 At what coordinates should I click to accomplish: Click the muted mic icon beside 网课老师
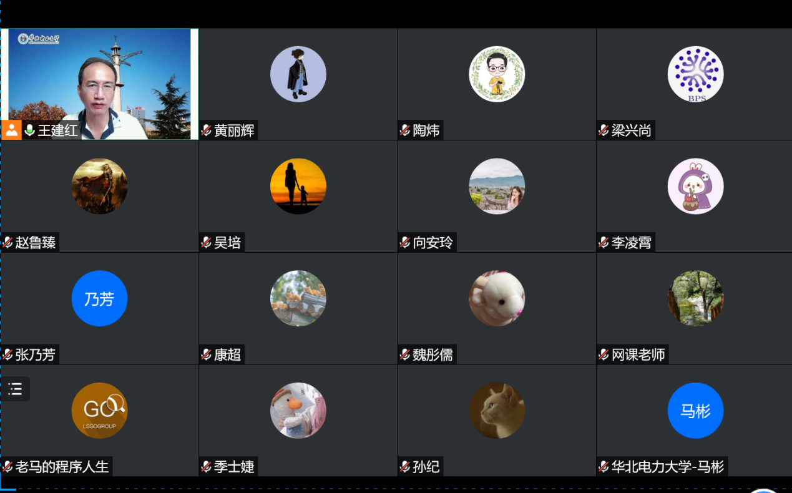(x=604, y=355)
